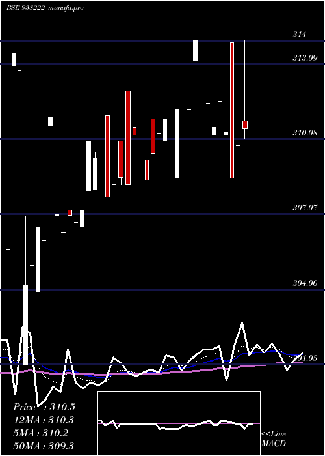This screenshot has height=456, width=325.
Task: Click the '<<Live MACD' label
Action: pos(274,438)
